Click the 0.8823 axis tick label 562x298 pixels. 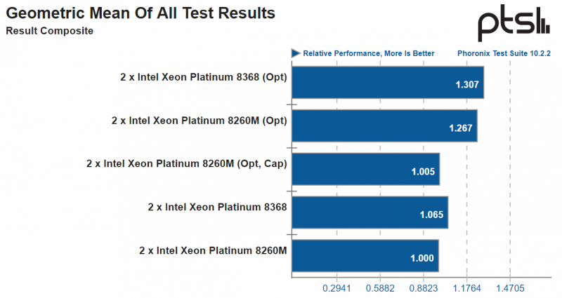424,287
